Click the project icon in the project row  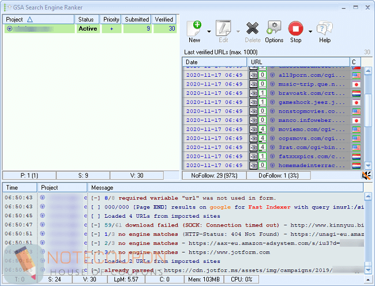[10, 29]
